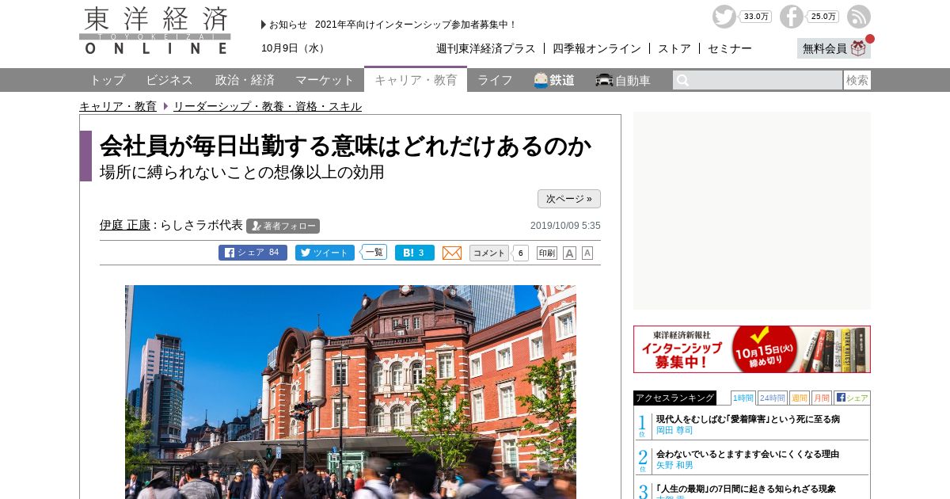Open ranking author 矢野 和男

pyautogui.click(x=674, y=465)
